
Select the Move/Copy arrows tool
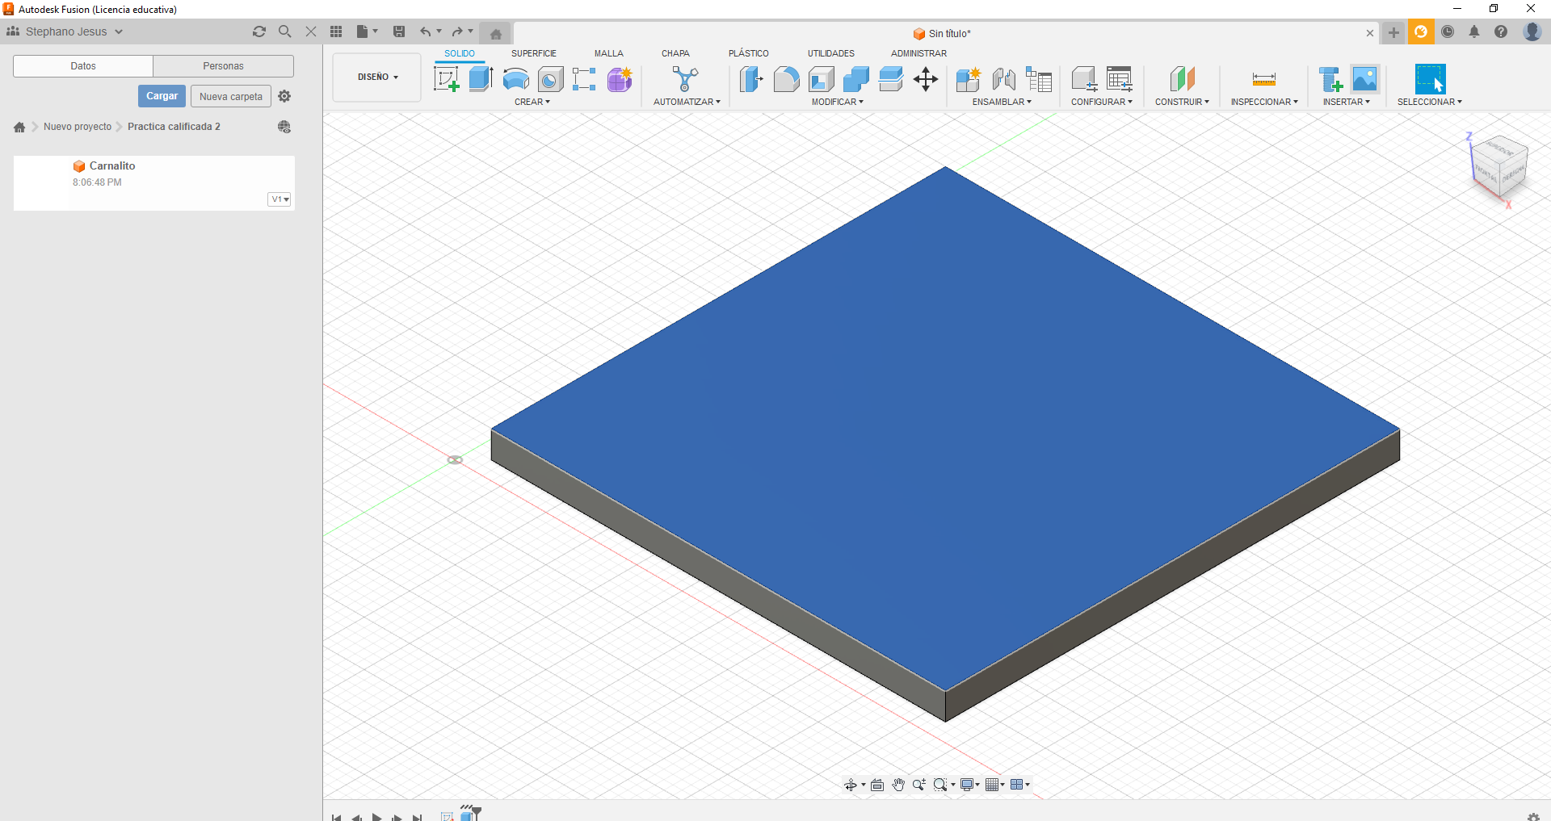point(926,79)
